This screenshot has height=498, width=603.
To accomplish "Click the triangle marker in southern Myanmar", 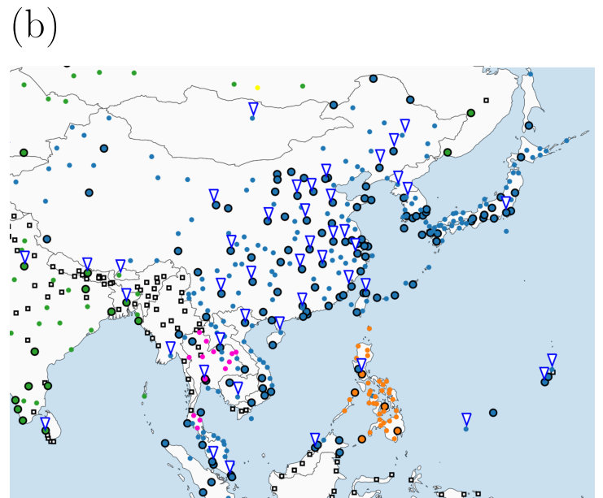I will coord(170,348).
